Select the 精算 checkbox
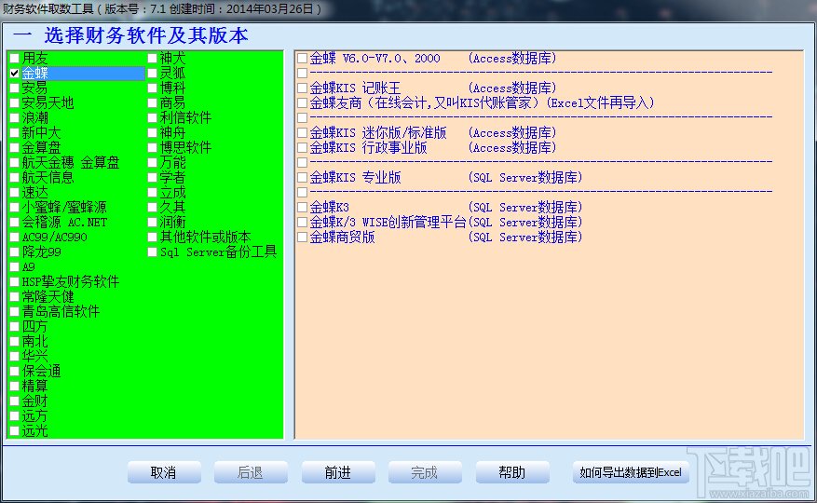The image size is (817, 503). (15, 387)
